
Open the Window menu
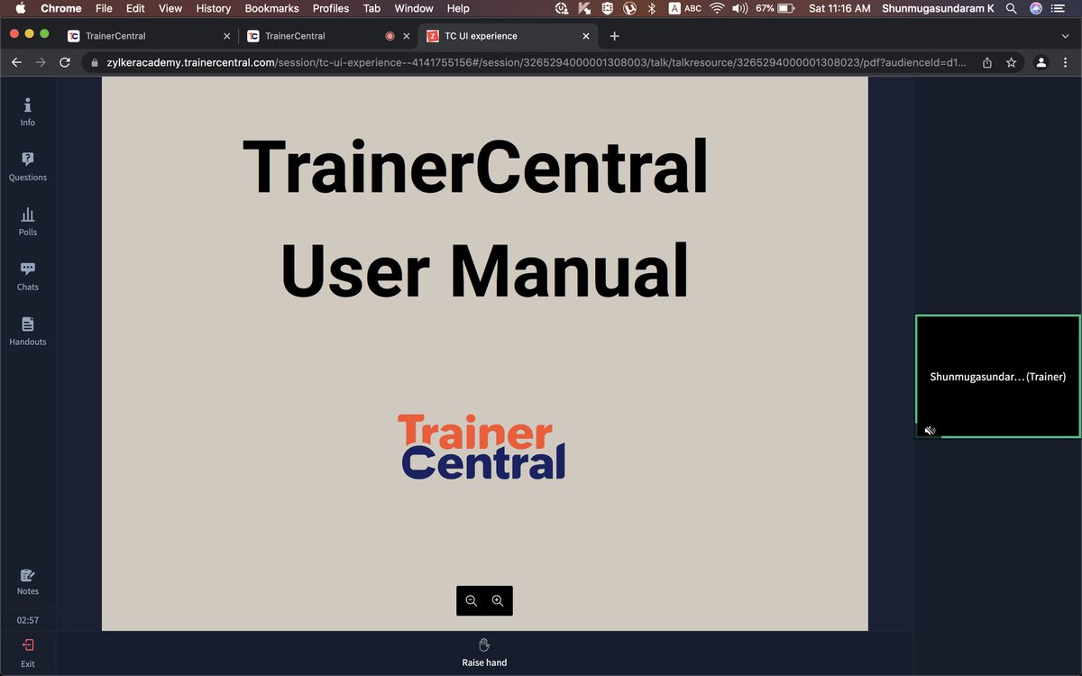pyautogui.click(x=414, y=8)
